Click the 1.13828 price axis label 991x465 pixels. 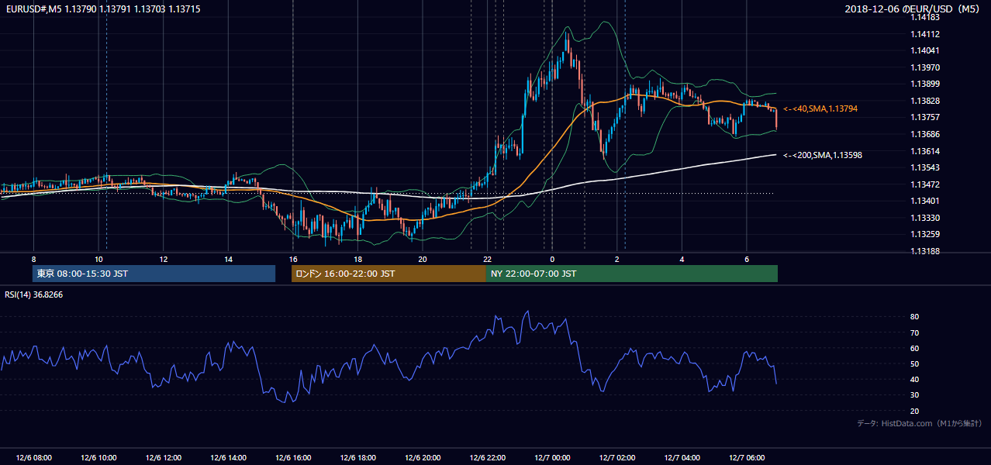(x=926, y=101)
